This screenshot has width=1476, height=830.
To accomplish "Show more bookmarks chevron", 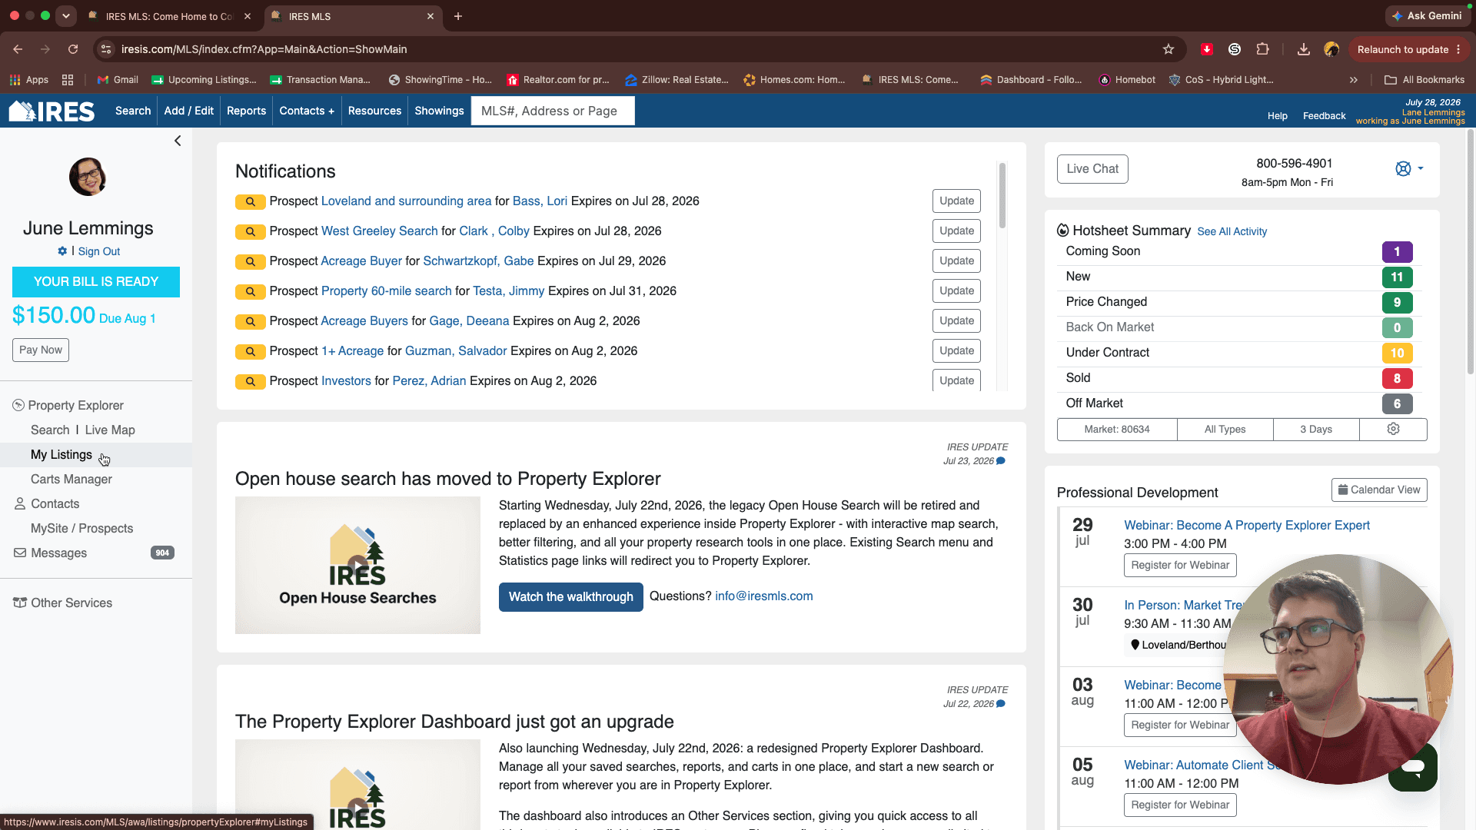I will tap(1354, 80).
